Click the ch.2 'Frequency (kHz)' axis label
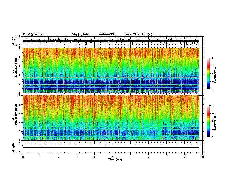The image size is (228, 176). point(16,114)
